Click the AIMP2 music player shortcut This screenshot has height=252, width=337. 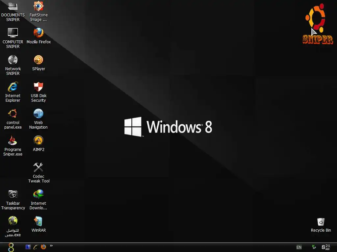click(x=39, y=144)
